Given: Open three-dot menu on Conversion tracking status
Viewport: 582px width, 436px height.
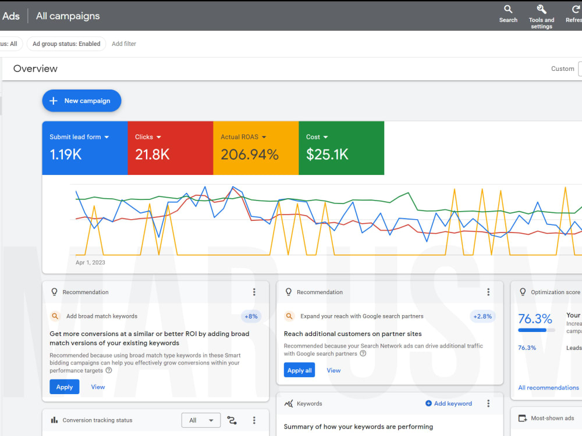Looking at the screenshot, I should coord(254,420).
